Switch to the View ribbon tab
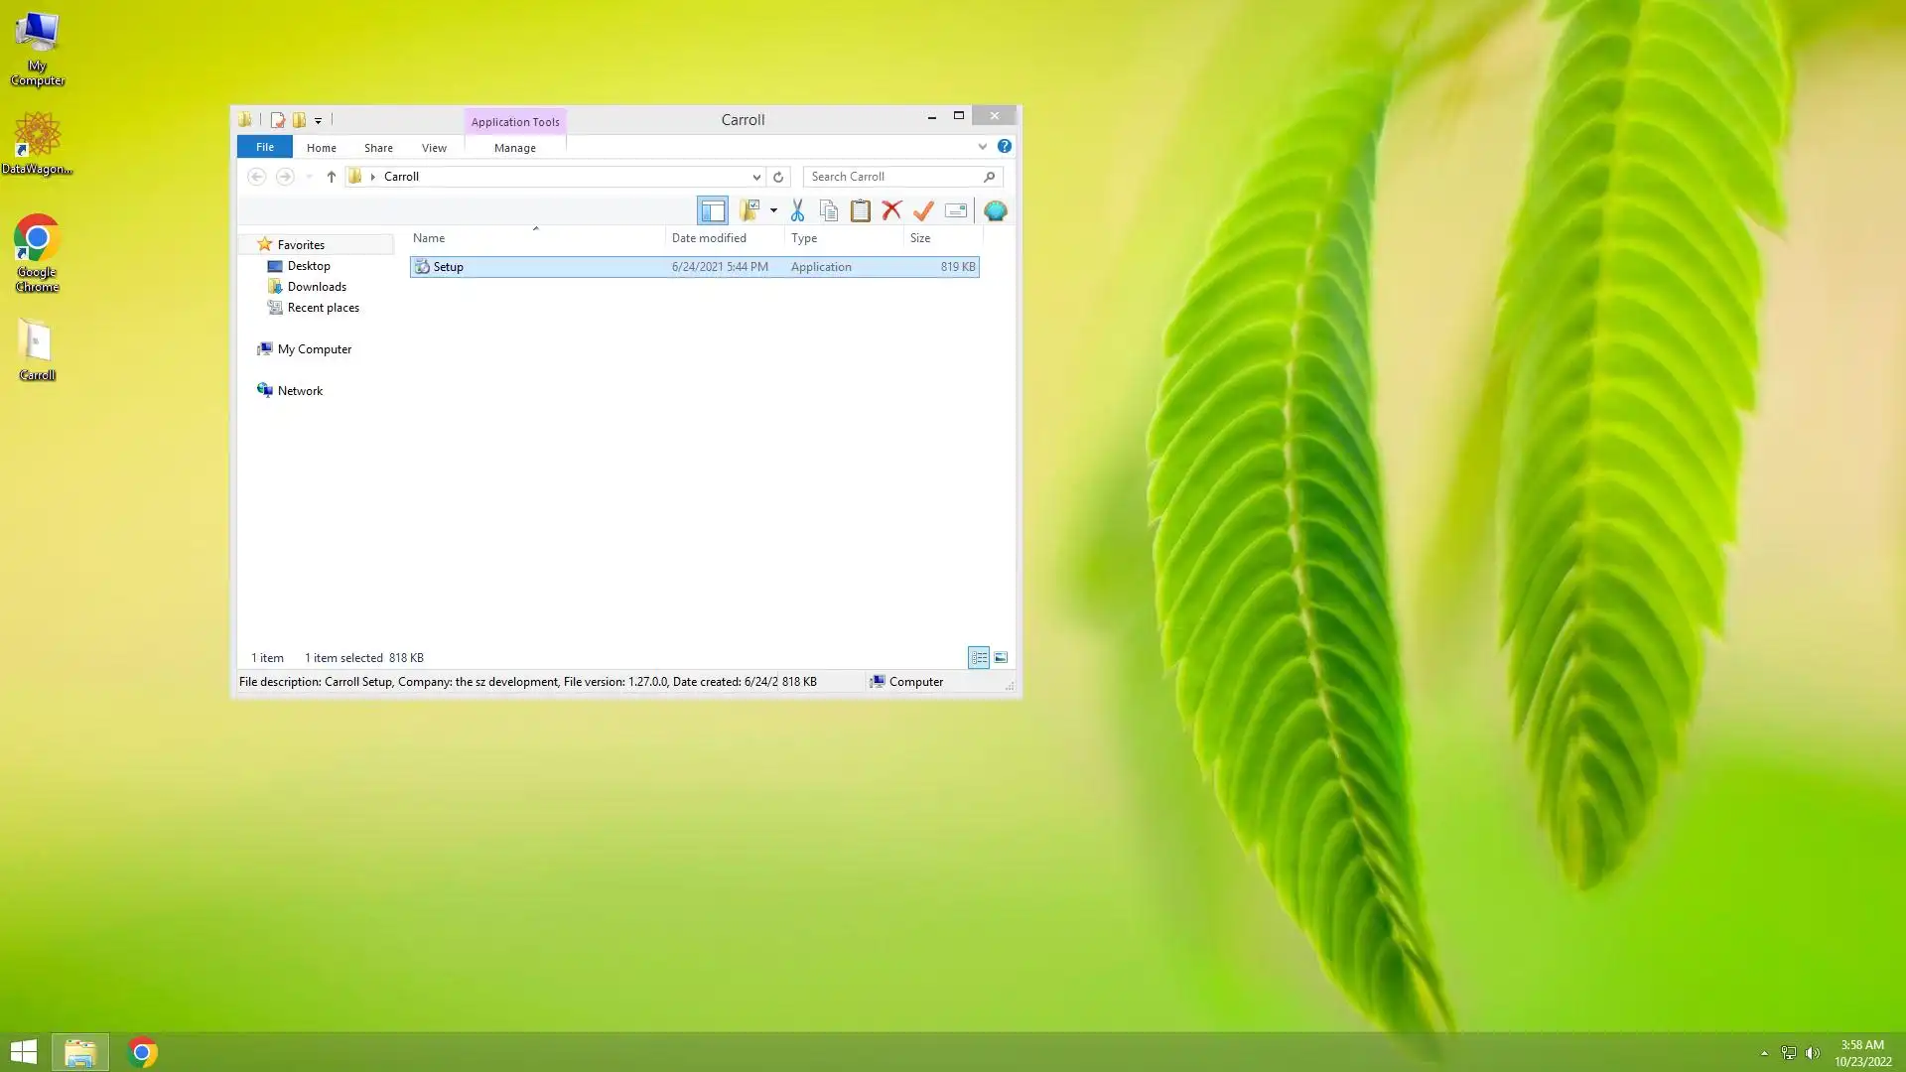 tap(434, 147)
